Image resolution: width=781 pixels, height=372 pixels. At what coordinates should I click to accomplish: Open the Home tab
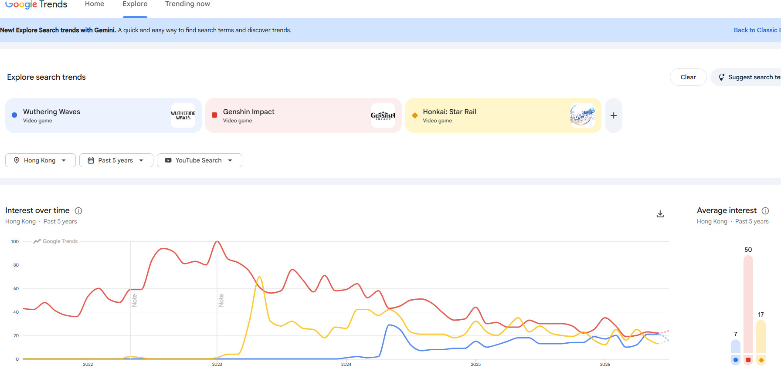click(95, 4)
